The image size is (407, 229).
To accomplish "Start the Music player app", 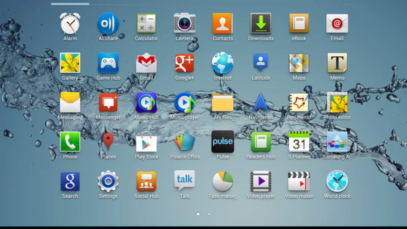I will click(184, 102).
